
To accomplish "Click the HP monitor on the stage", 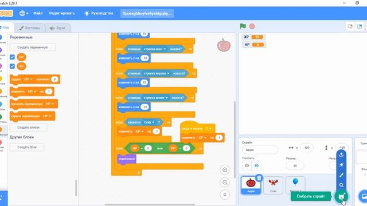I will [253, 45].
